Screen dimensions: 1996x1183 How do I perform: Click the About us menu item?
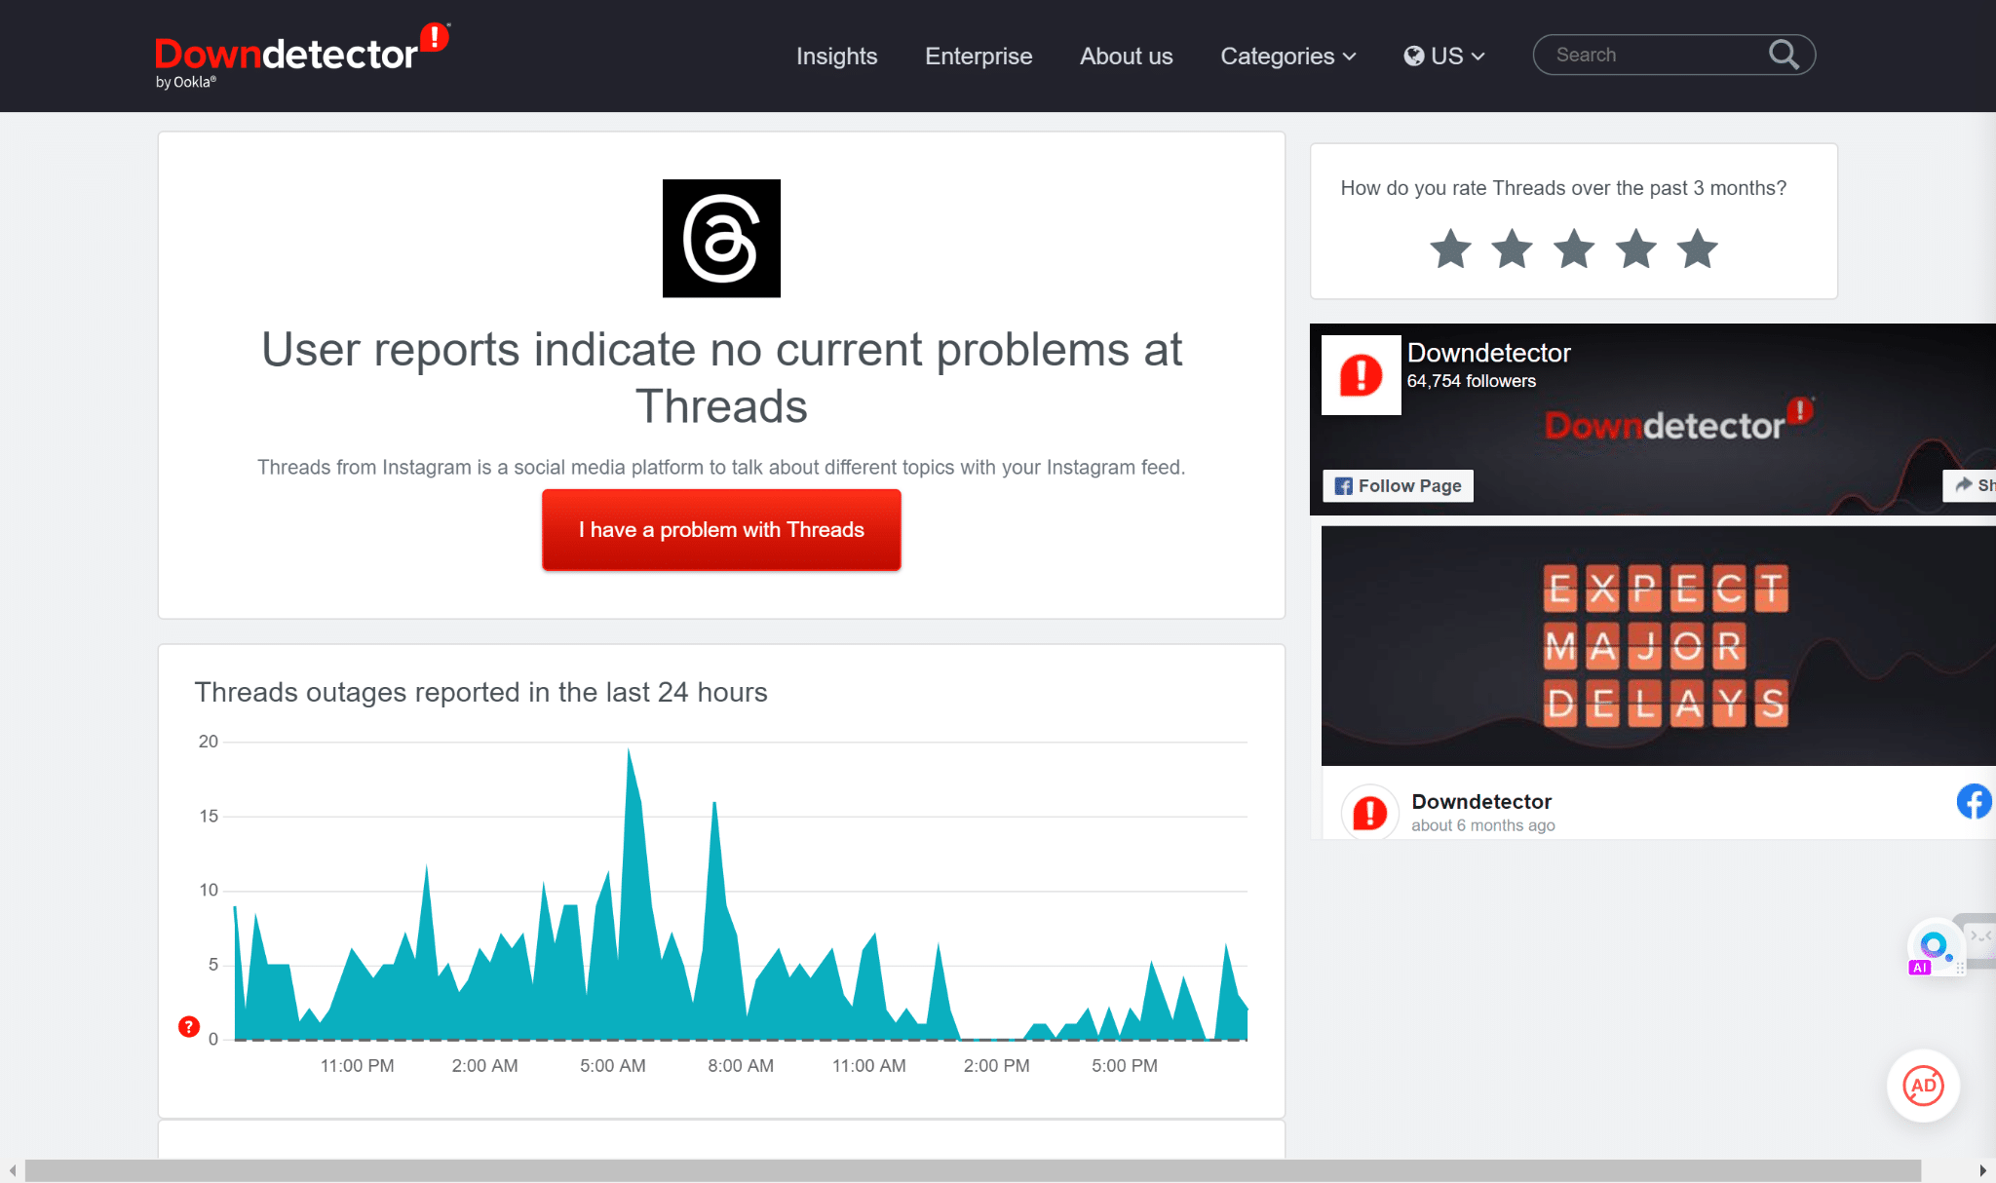pyautogui.click(x=1127, y=55)
